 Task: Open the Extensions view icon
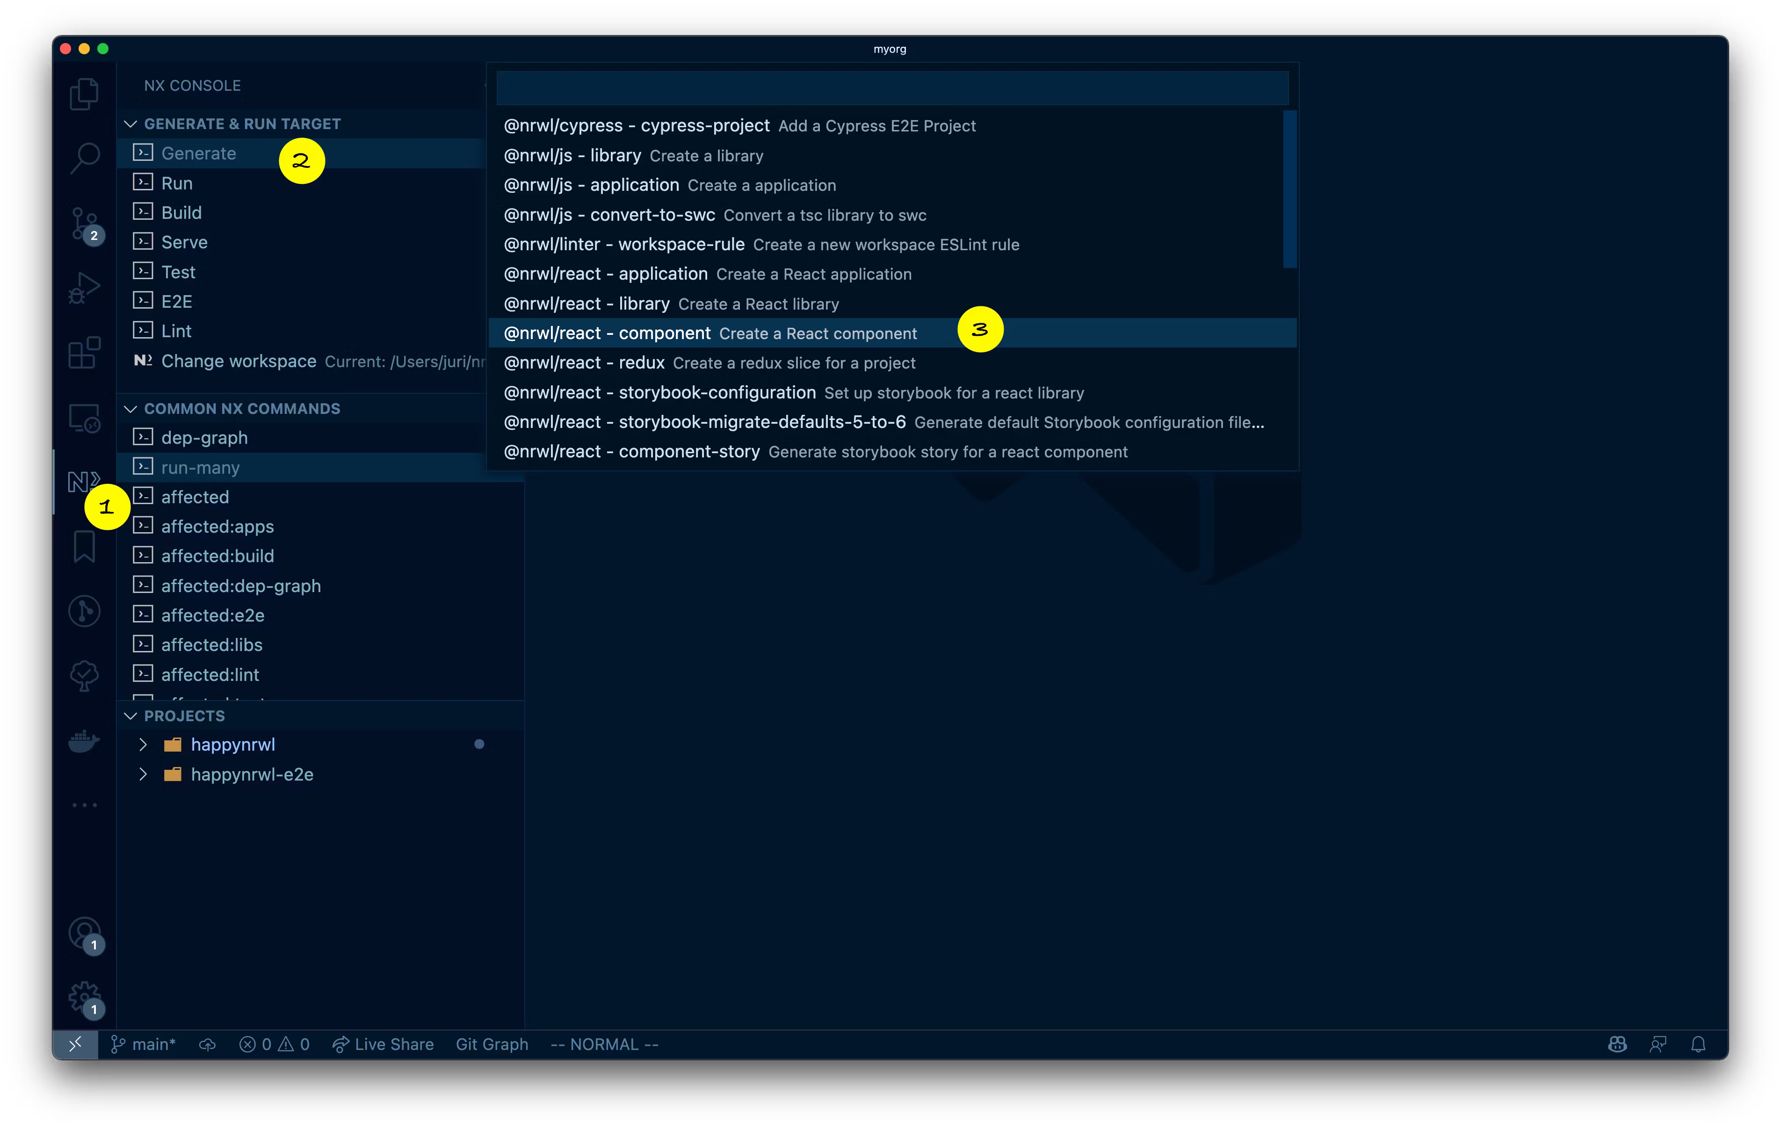(84, 352)
